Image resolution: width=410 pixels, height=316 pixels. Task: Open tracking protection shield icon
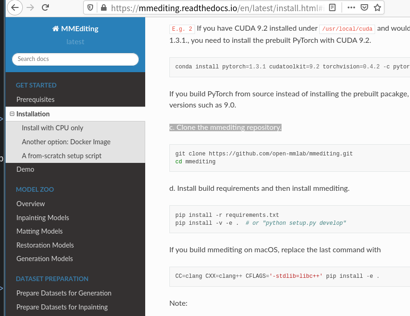tap(90, 7)
